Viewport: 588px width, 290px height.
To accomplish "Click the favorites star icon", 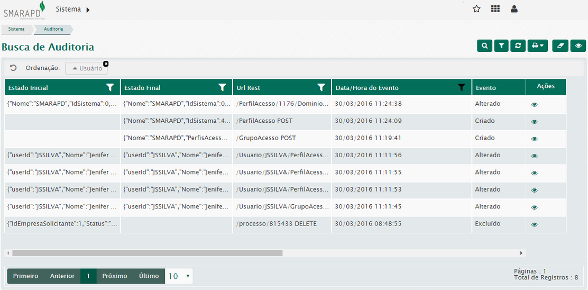I will 476,9.
